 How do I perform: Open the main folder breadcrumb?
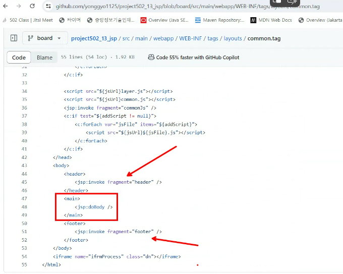coord(141,38)
